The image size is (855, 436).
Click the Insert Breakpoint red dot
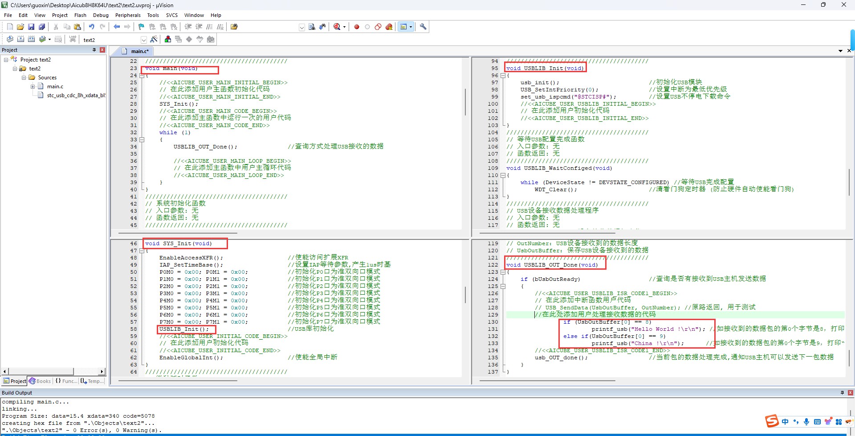coord(357,27)
